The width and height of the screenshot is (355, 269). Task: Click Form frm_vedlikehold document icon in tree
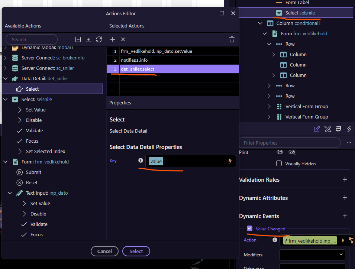[x=275, y=33]
